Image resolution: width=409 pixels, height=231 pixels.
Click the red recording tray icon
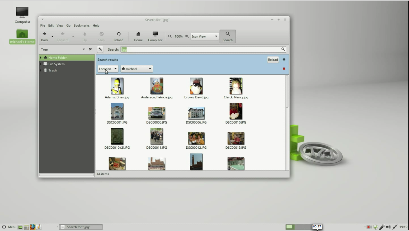point(369,227)
